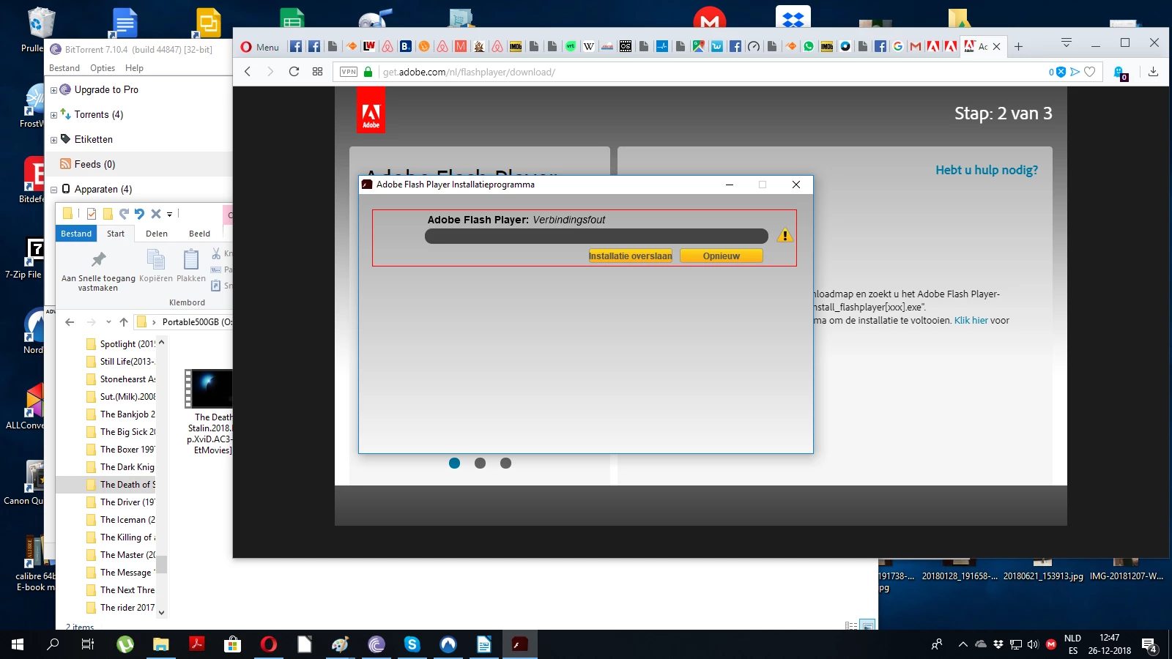This screenshot has height=659, width=1172.
Task: Toggle the VPN badge in address bar
Action: [349, 72]
